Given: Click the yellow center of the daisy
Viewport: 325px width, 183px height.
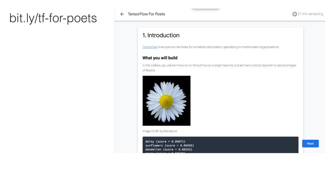Looking at the screenshot, I should coord(166,101).
